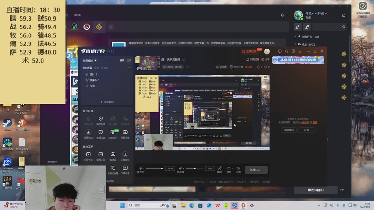The image size is (374, 210).
Task: Open Steam desktop shortcut
Action: 7,125
